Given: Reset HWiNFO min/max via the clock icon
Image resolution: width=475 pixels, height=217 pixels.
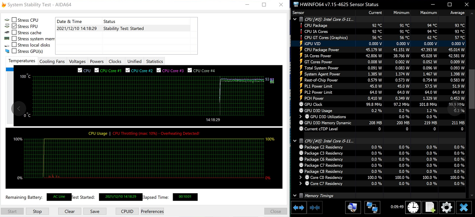Looking at the screenshot, I should point(413,207).
